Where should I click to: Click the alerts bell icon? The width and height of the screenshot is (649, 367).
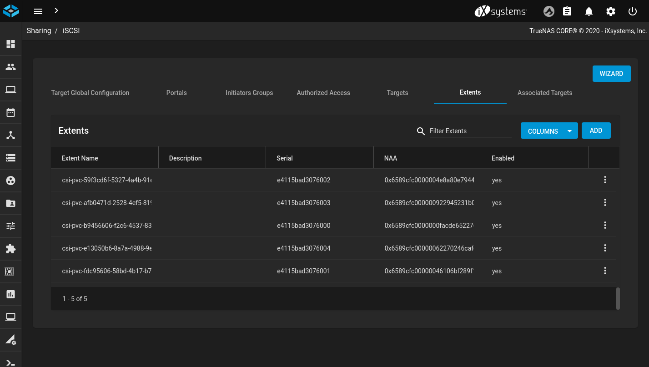coord(589,11)
